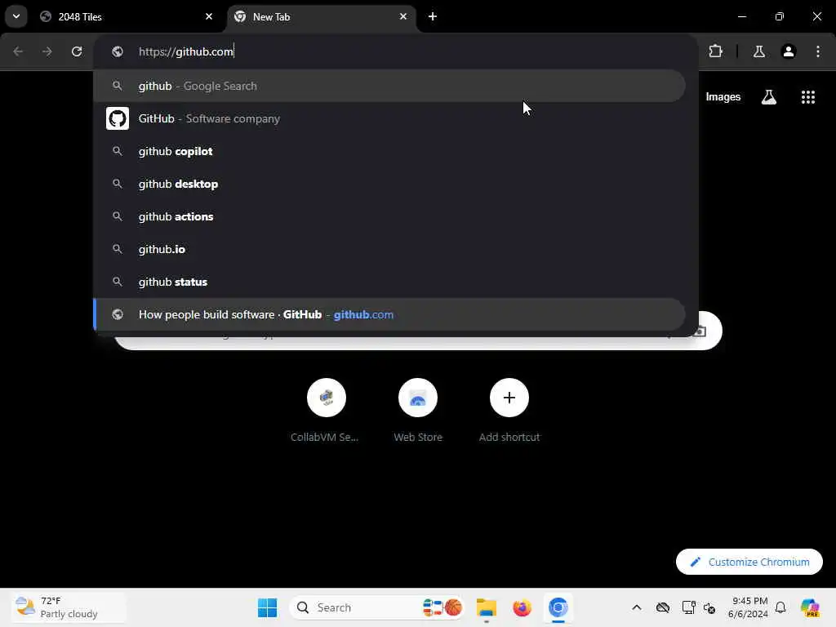This screenshot has width=836, height=627.
Task: Launch Firefox from taskbar
Action: coord(522,607)
